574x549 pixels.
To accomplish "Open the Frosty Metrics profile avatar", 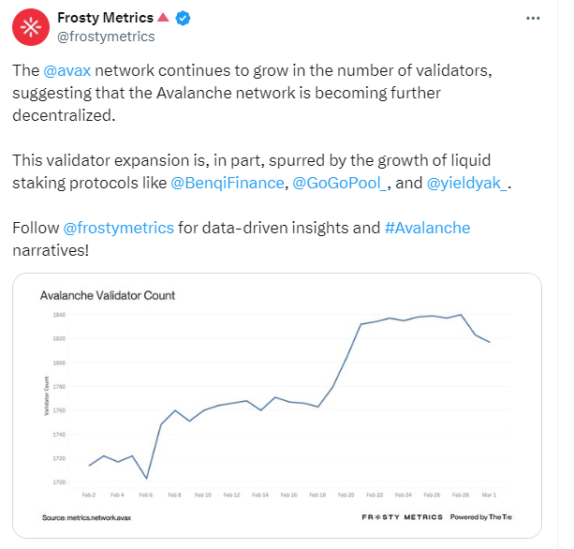I will pyautogui.click(x=31, y=28).
